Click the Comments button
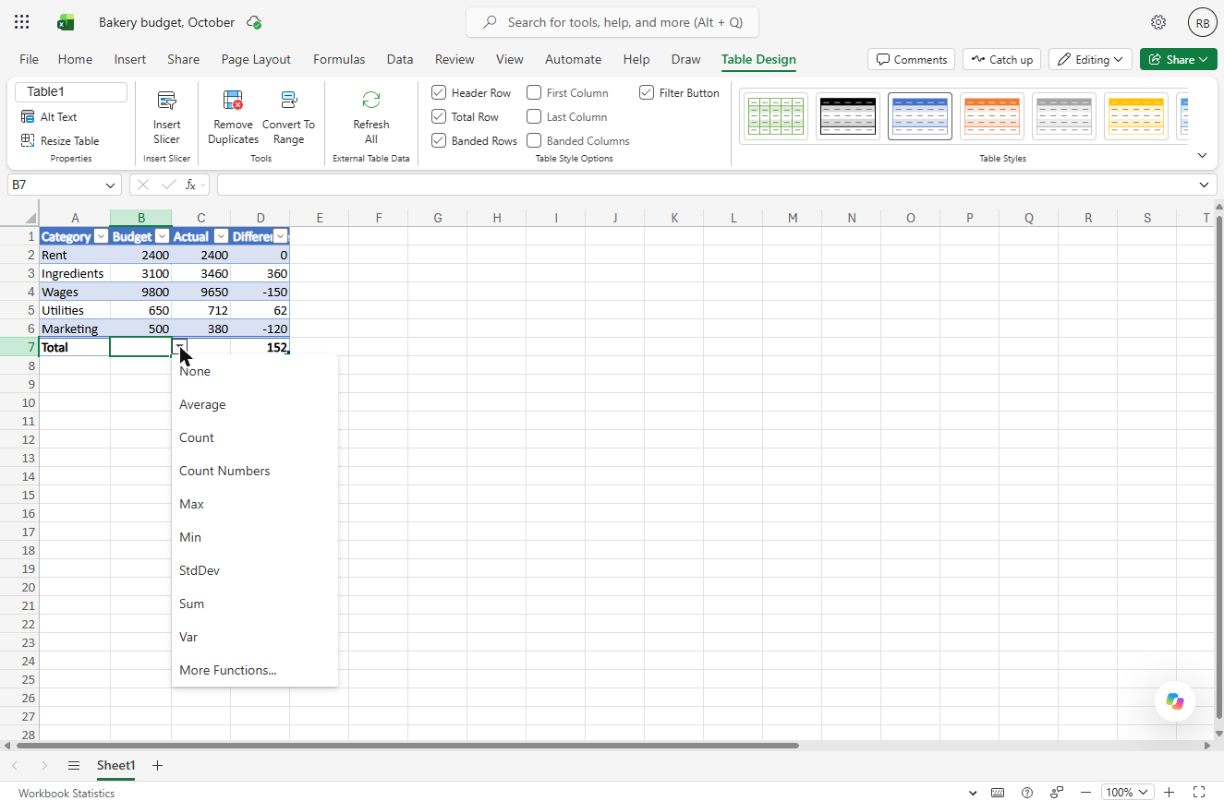The height and width of the screenshot is (801, 1224). (912, 59)
